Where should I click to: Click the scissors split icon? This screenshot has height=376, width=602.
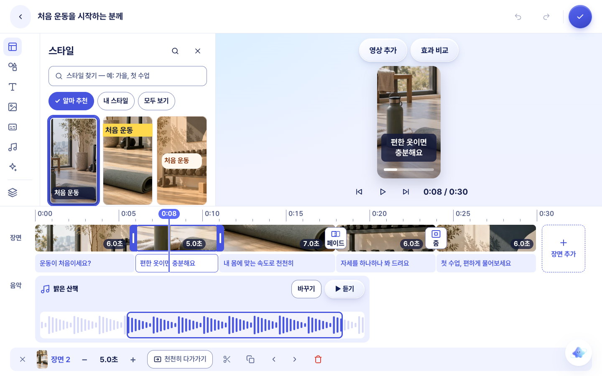pos(227,359)
